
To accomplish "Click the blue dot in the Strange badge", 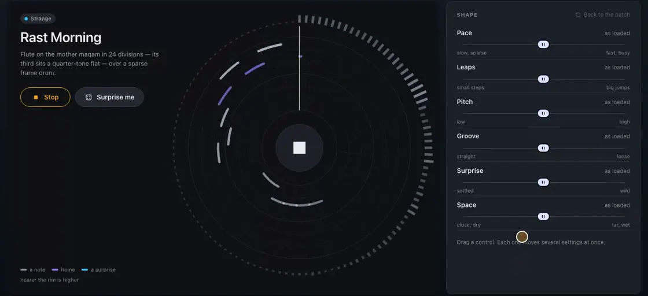I will point(26,18).
